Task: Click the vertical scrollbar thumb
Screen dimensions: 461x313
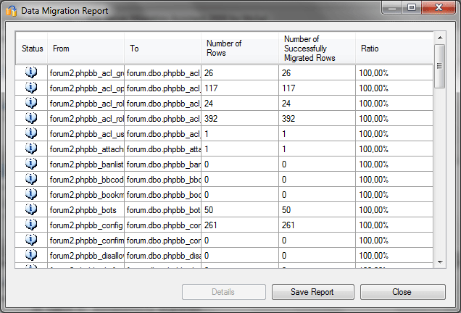Action: point(439,66)
